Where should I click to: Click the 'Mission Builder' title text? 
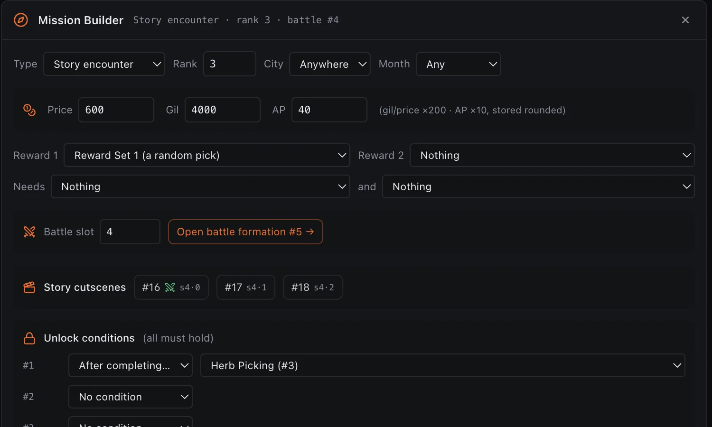tap(81, 20)
